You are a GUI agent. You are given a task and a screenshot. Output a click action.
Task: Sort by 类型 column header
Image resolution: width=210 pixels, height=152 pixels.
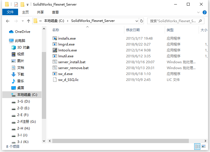point(170,30)
